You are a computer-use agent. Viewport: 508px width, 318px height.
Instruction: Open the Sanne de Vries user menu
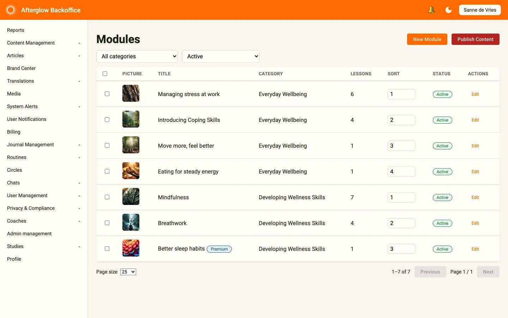(480, 10)
